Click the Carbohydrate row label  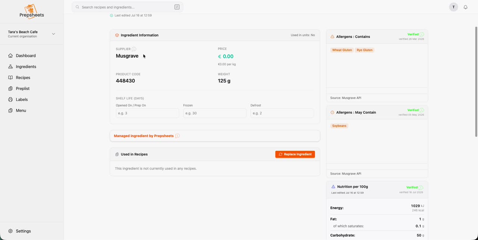343,235
